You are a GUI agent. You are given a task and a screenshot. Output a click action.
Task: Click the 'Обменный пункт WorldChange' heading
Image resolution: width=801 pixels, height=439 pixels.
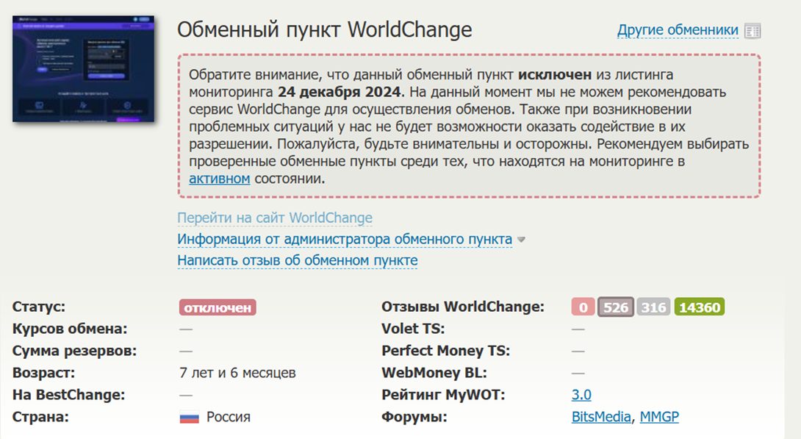(324, 29)
